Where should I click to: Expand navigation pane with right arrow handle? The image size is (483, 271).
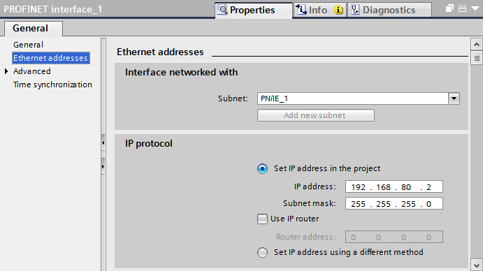tap(103, 167)
